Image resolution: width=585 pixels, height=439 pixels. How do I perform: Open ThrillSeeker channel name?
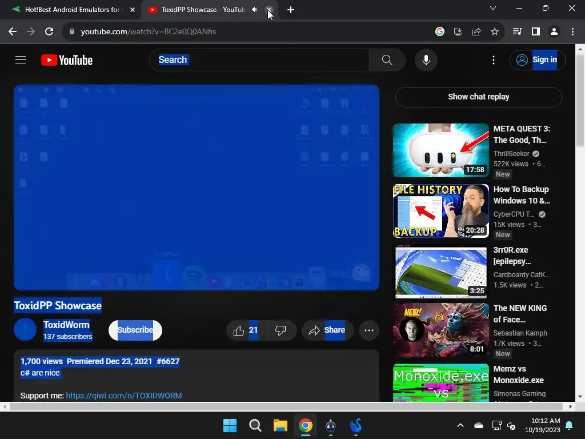[x=511, y=153]
